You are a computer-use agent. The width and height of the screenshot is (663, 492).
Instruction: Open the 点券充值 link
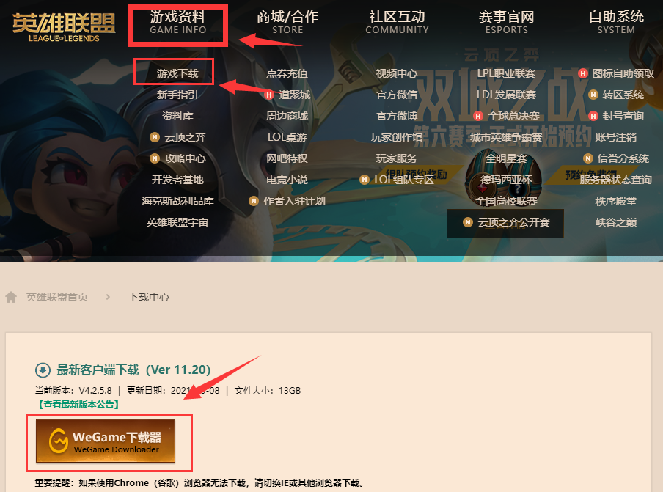tap(287, 73)
